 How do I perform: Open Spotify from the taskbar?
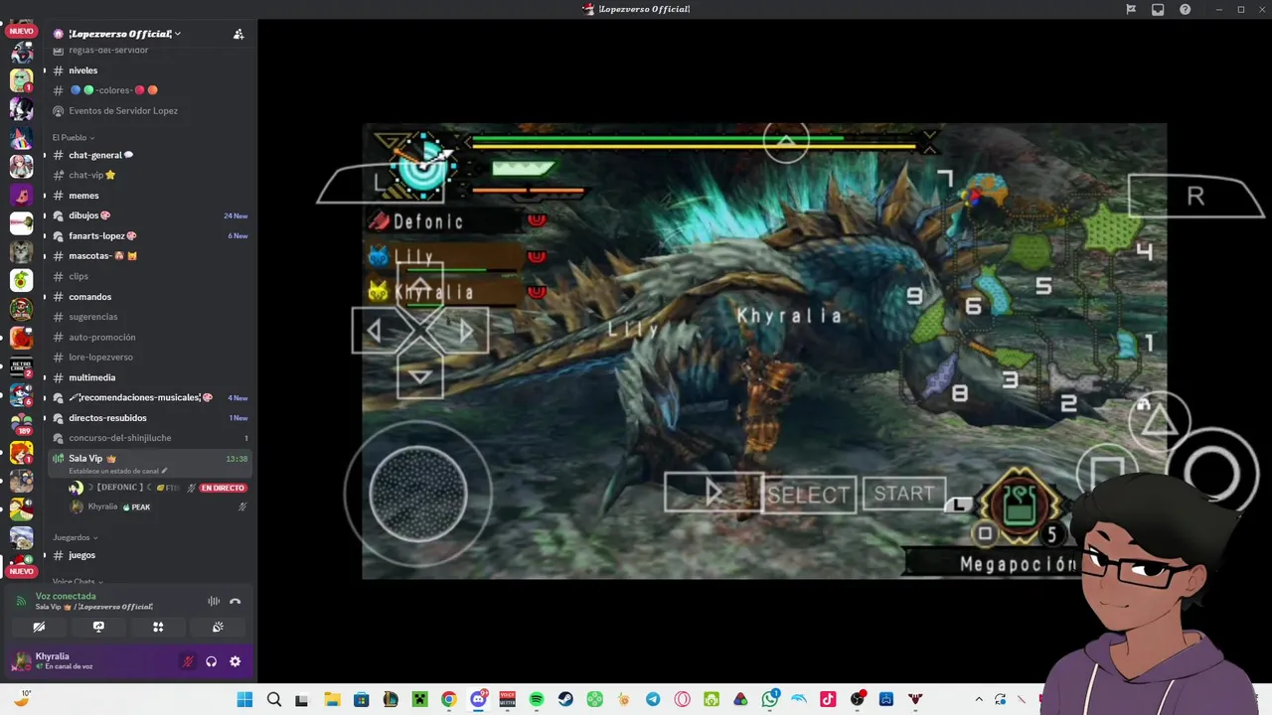[537, 699]
